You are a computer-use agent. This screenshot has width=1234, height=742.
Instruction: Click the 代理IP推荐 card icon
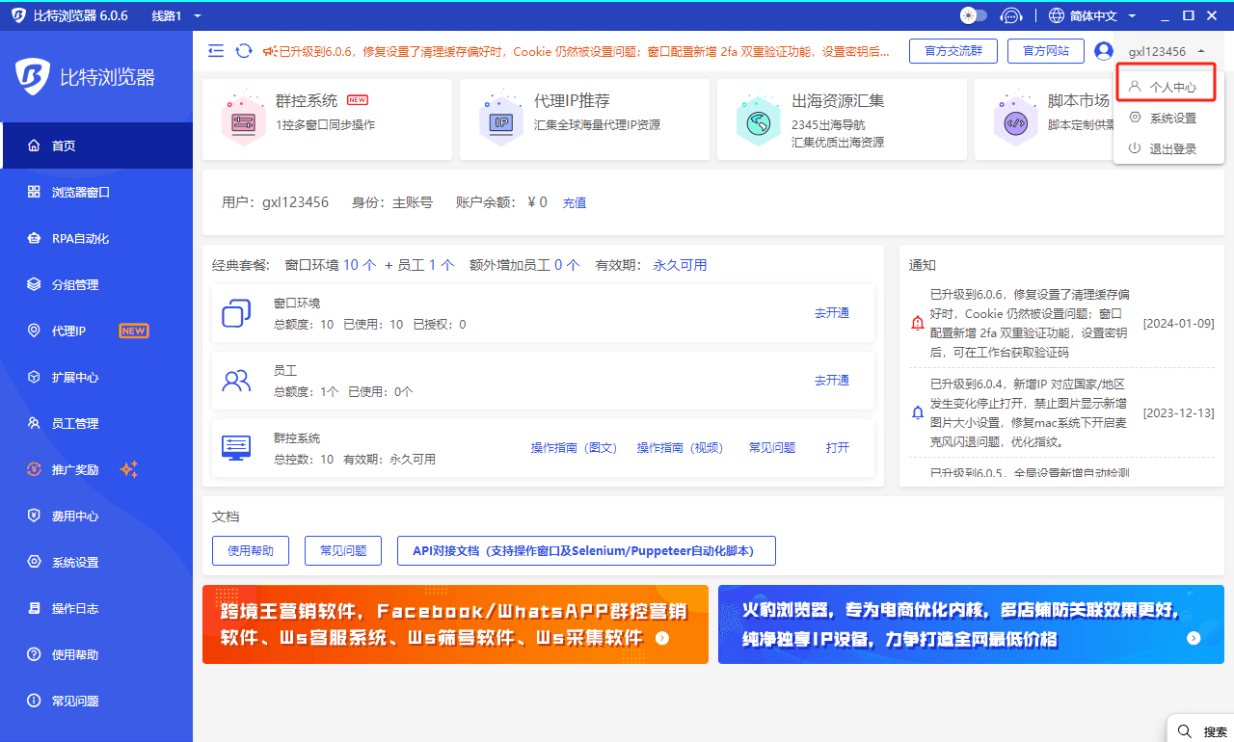(501, 119)
